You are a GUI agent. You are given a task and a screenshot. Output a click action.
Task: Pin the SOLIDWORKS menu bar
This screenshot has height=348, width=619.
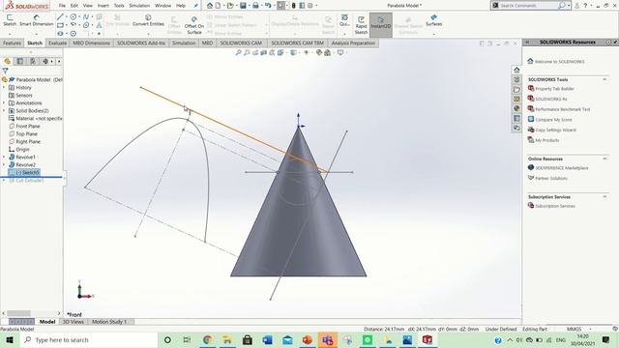click(x=195, y=6)
